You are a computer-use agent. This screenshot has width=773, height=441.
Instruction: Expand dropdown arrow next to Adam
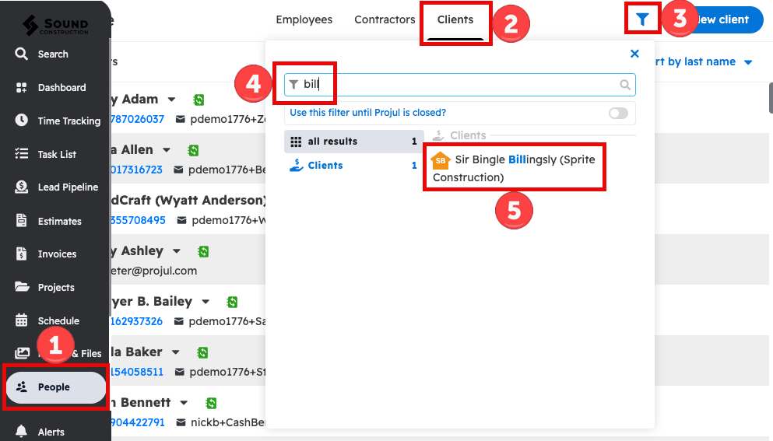[x=172, y=100]
